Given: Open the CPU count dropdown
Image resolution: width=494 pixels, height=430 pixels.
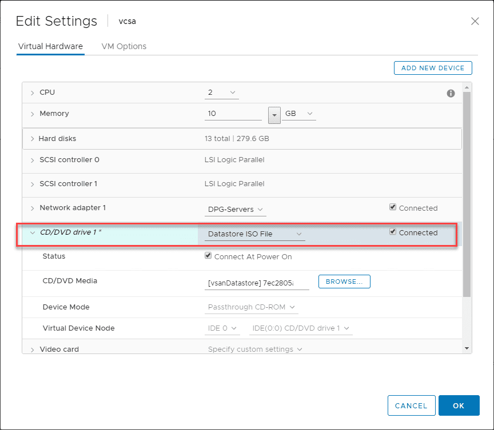Looking at the screenshot, I should (222, 93).
